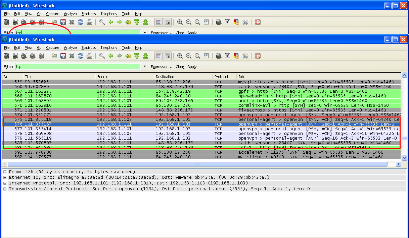Sort by the Destination column header

point(183,77)
